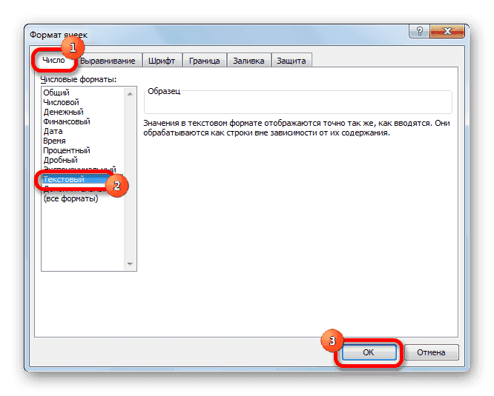Open the Заливка tab
494x396 pixels.
248,61
